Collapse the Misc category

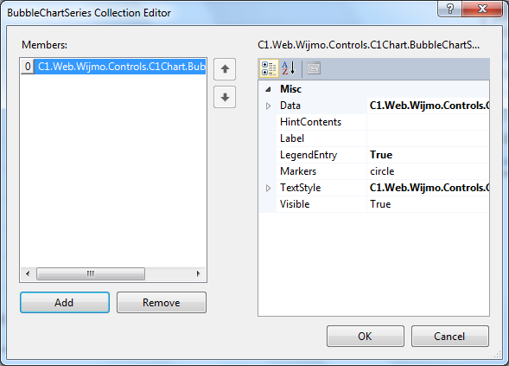tap(268, 89)
